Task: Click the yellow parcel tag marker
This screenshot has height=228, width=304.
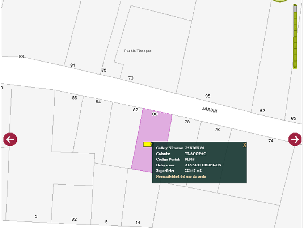Action: [x=148, y=144]
